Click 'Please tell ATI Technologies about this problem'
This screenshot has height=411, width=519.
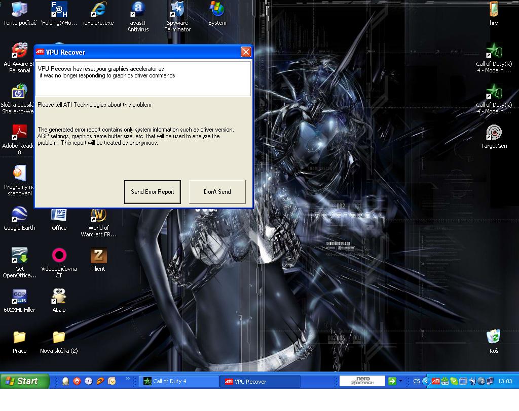(x=94, y=105)
